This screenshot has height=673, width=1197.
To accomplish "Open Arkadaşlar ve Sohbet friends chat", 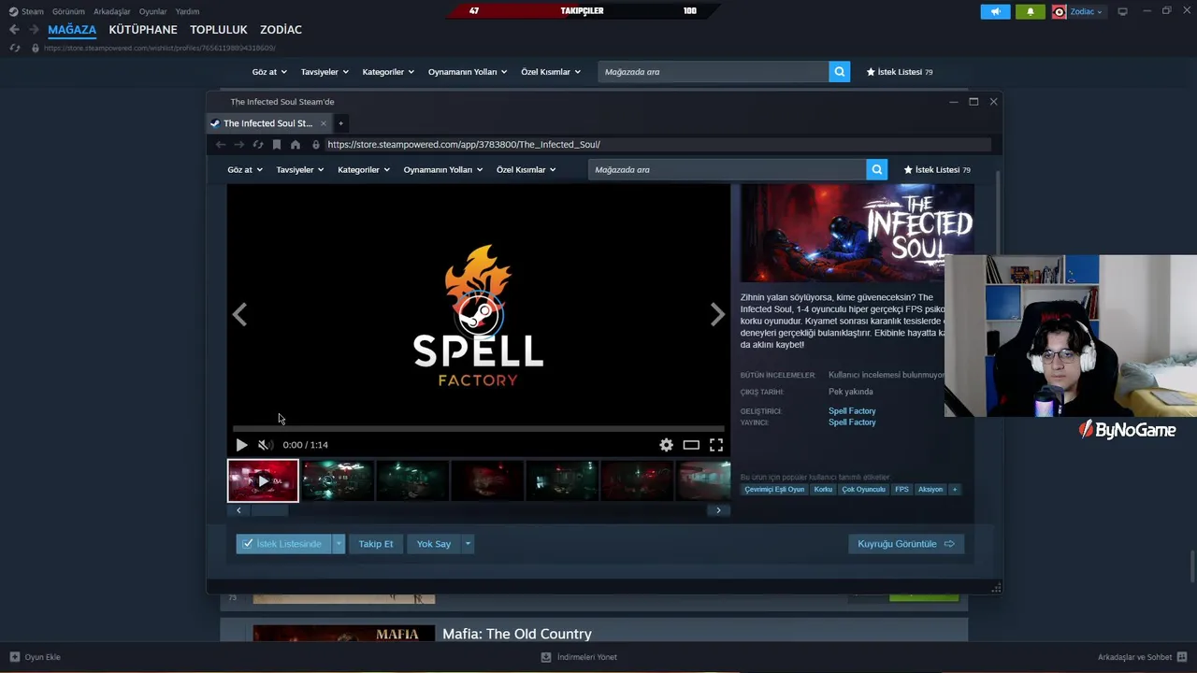I will 1142,657.
